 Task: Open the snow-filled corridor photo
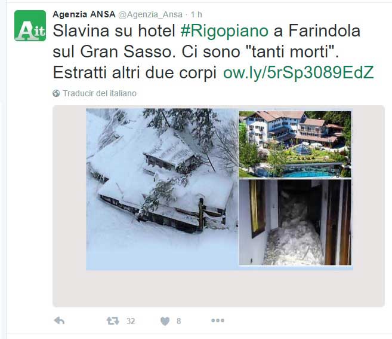pos(295,222)
